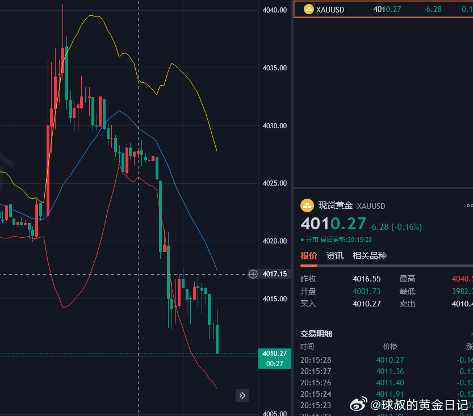Select the trade row at 20:15:27
The width and height of the screenshot is (473, 416).
387,371
